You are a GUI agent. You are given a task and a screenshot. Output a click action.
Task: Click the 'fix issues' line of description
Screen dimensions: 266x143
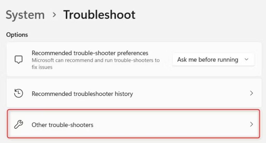coord(42,67)
